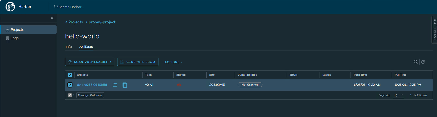Expand the Actions dropdown
The width and height of the screenshot is (437, 117).
(173, 62)
